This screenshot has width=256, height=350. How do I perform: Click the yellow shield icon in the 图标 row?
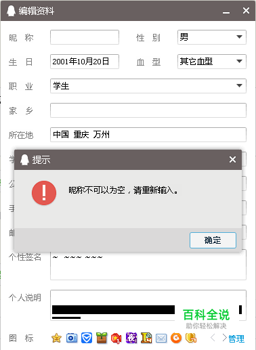(x=191, y=338)
